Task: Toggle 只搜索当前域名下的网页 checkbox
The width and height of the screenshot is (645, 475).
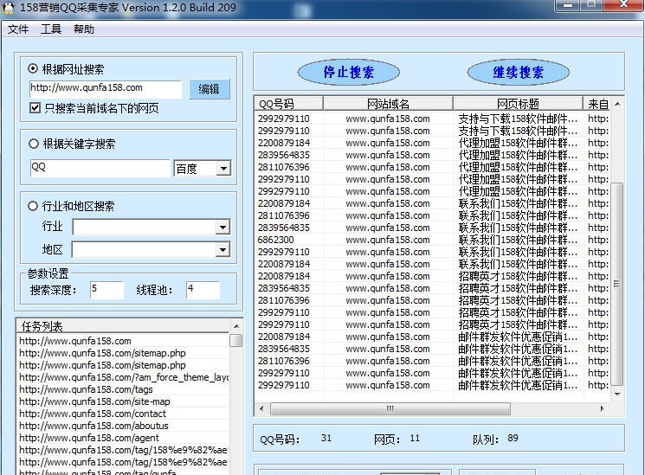Action: coord(35,108)
